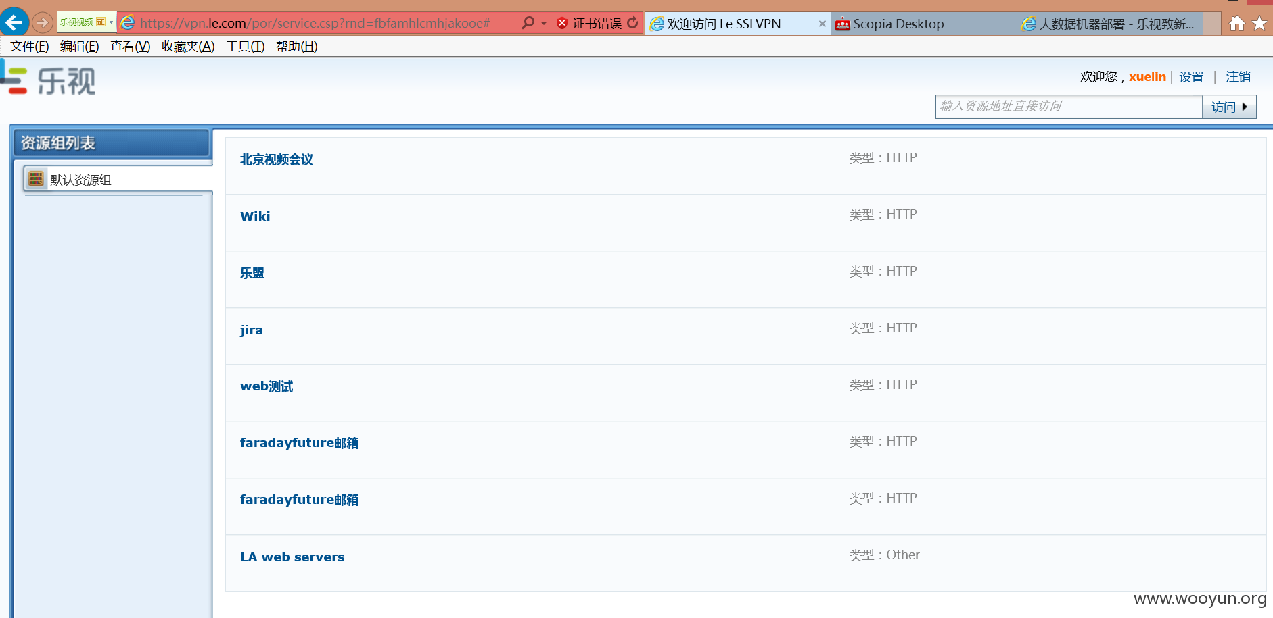Click the 乐视视频 site badge dropdown
The height and width of the screenshot is (618, 1273).
point(87,22)
